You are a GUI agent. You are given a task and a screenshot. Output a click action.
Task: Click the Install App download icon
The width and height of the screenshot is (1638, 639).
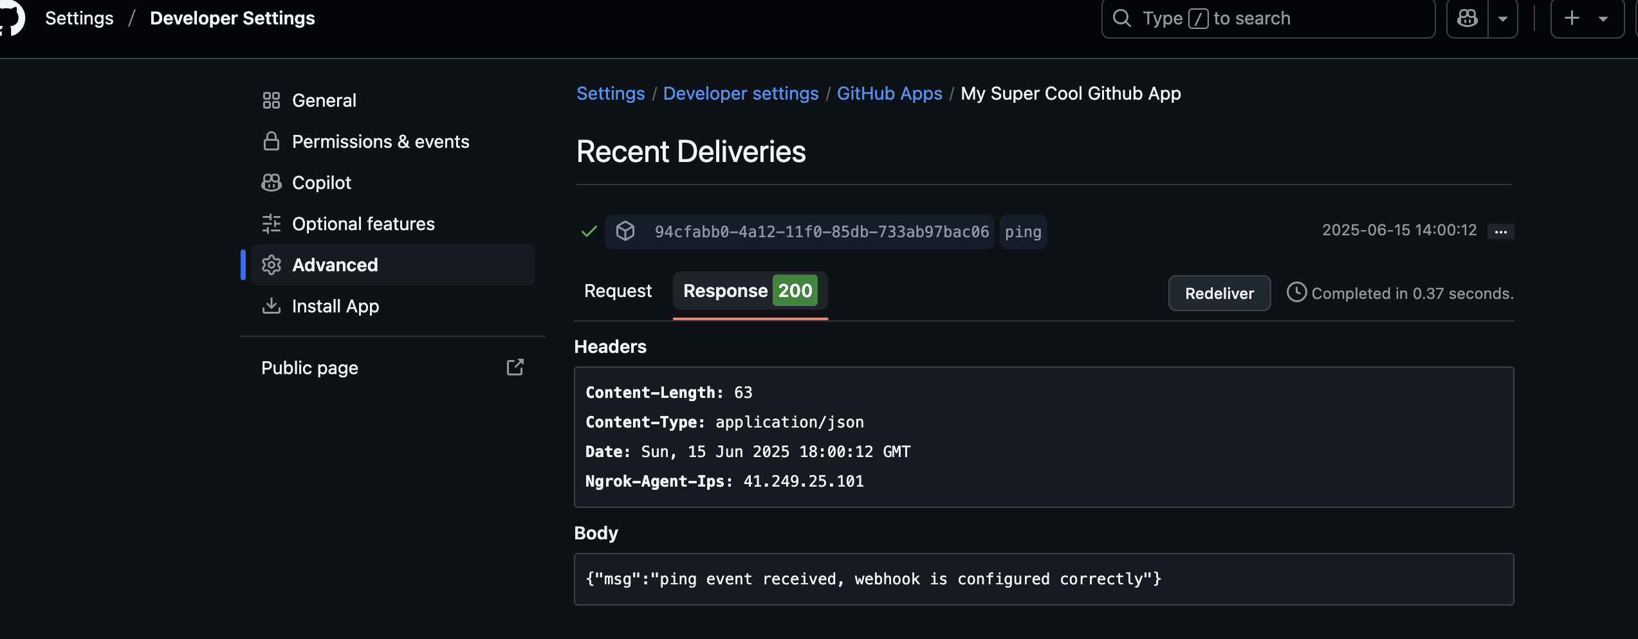271,305
